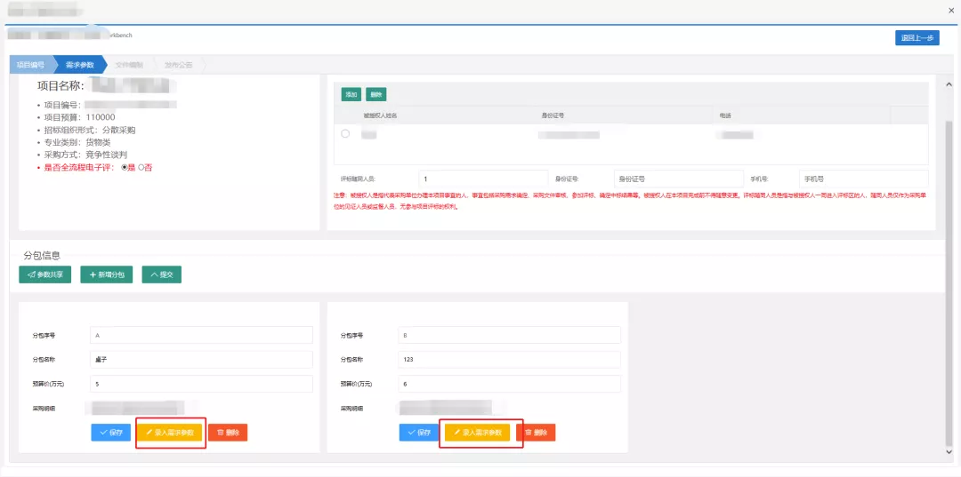Open 录入需求参数 for package A

pyautogui.click(x=169, y=433)
